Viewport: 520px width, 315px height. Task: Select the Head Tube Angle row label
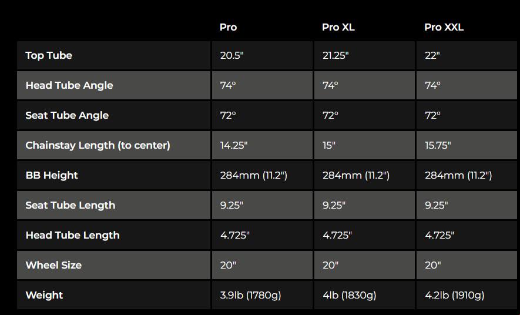(x=69, y=85)
